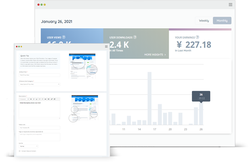Switch to the Weekly view

(204, 21)
